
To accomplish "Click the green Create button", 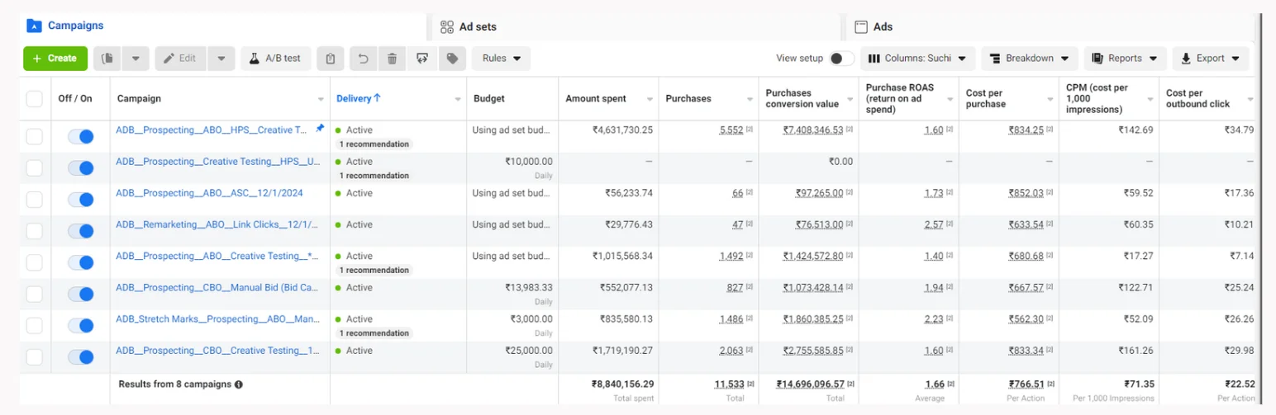I will pyautogui.click(x=55, y=59).
